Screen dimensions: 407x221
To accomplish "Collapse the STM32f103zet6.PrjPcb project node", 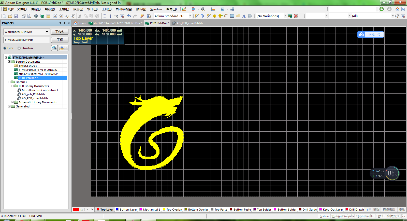I will (x=6, y=58).
